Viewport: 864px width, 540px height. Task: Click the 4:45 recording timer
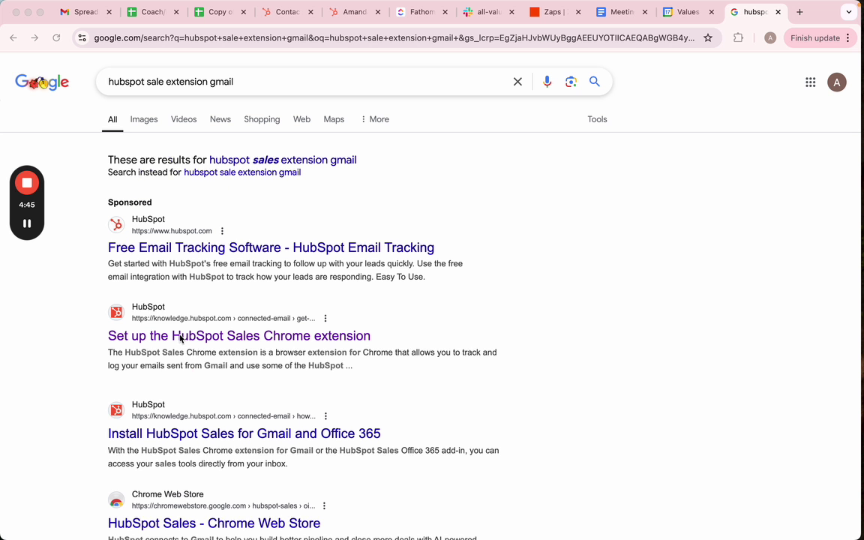(x=26, y=205)
